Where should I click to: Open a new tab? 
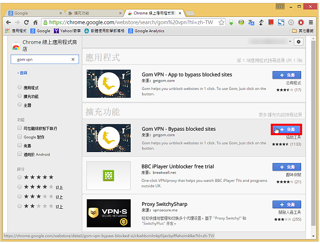[190, 13]
